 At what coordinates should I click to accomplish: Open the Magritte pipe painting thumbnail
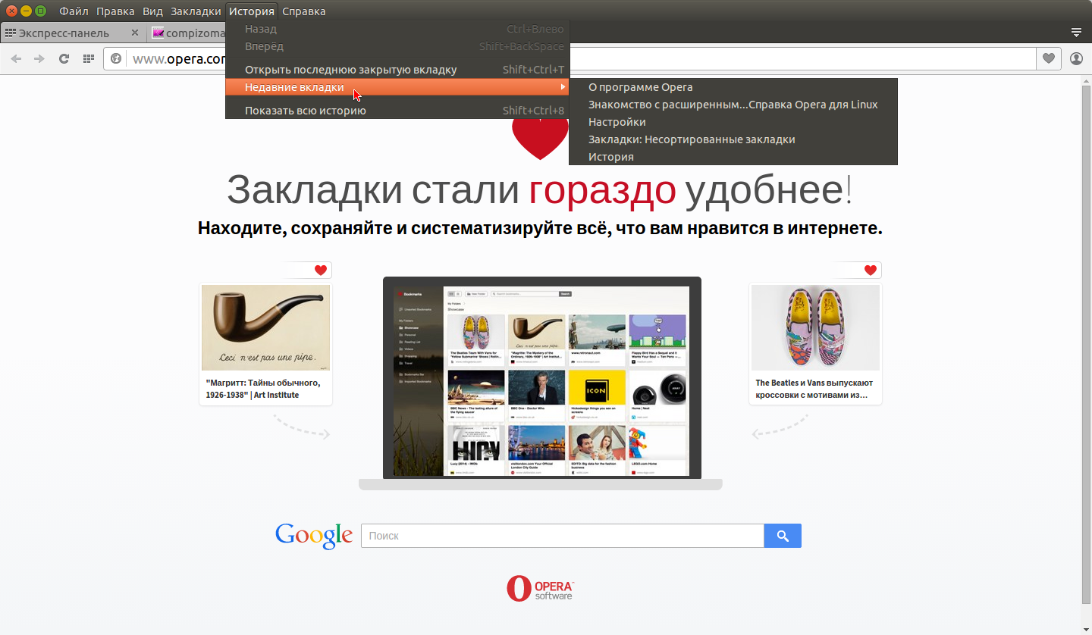pyautogui.click(x=265, y=327)
